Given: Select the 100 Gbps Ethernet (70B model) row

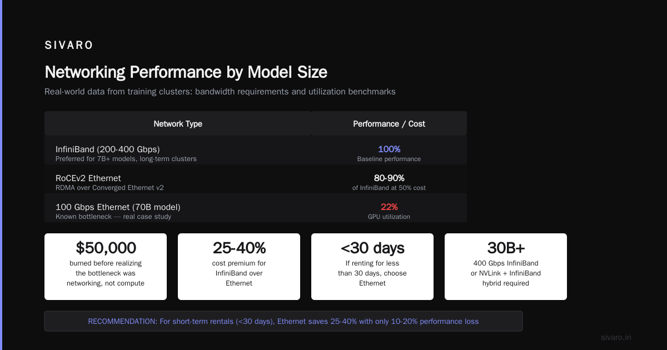Looking at the screenshot, I should tap(256, 208).
